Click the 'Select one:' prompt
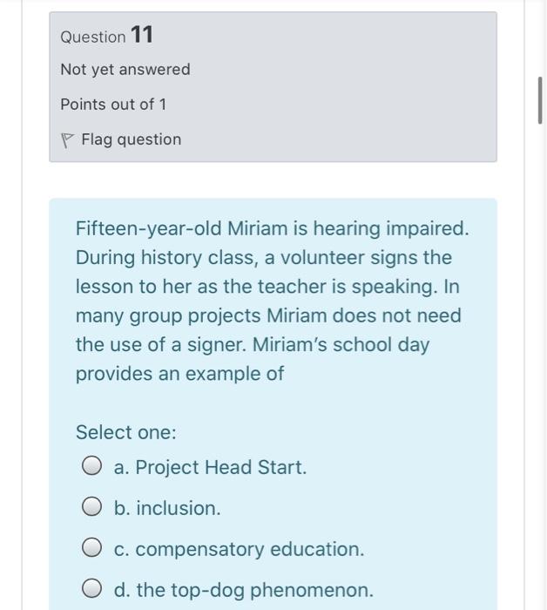The image size is (547, 610). click(x=126, y=432)
